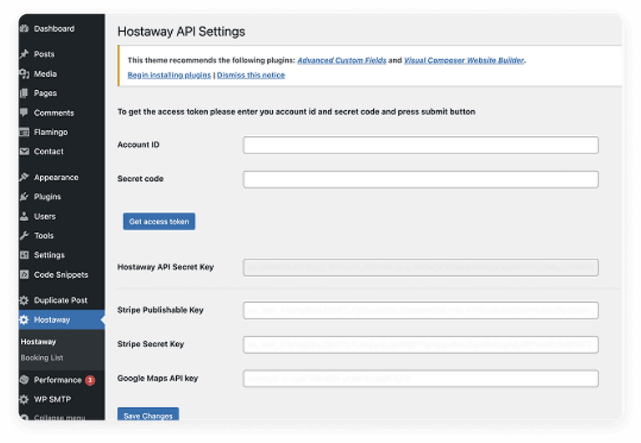
Task: Focus the Account ID input field
Action: (421, 145)
